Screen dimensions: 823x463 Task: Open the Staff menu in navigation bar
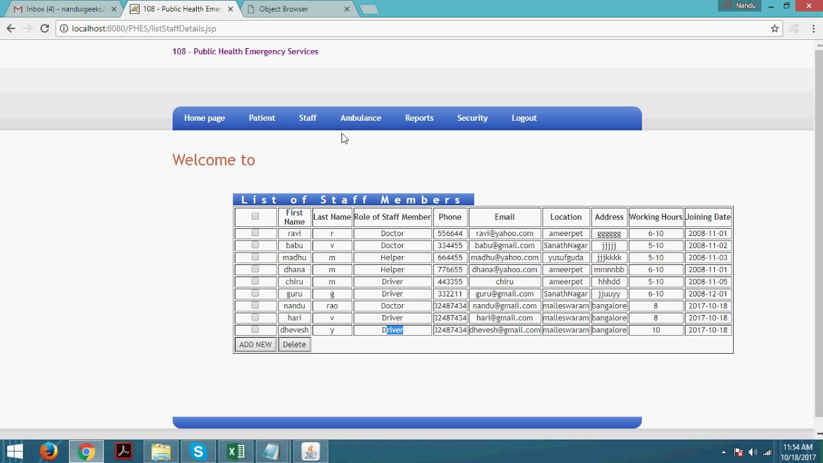point(307,118)
